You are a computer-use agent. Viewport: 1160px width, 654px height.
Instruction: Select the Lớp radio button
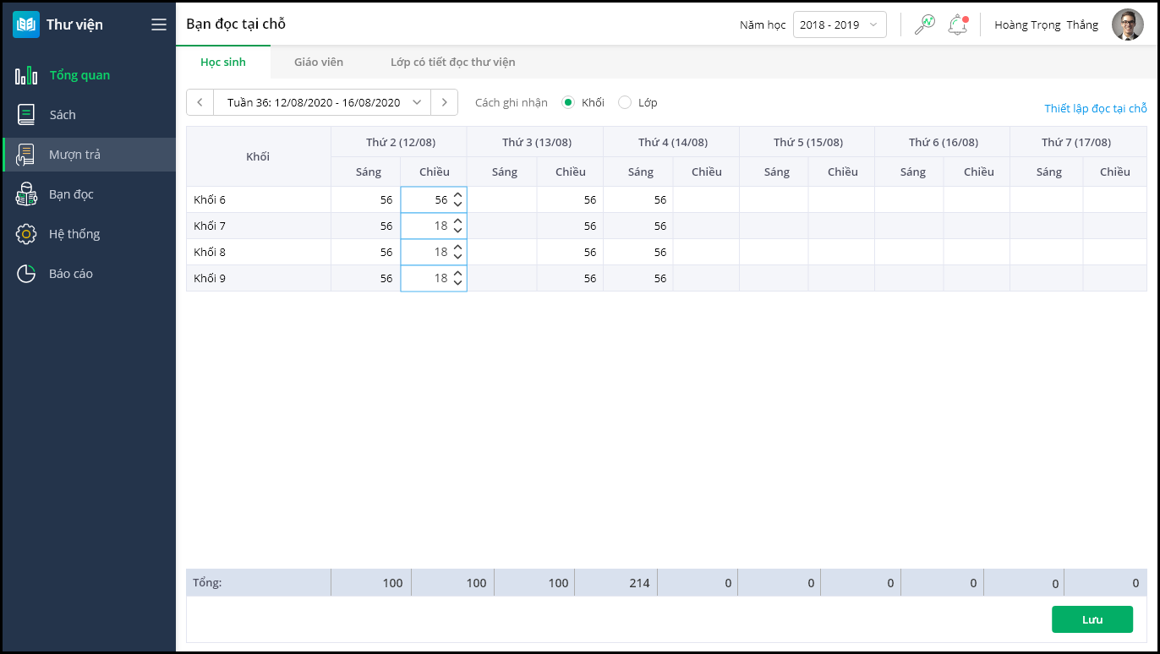pos(625,102)
